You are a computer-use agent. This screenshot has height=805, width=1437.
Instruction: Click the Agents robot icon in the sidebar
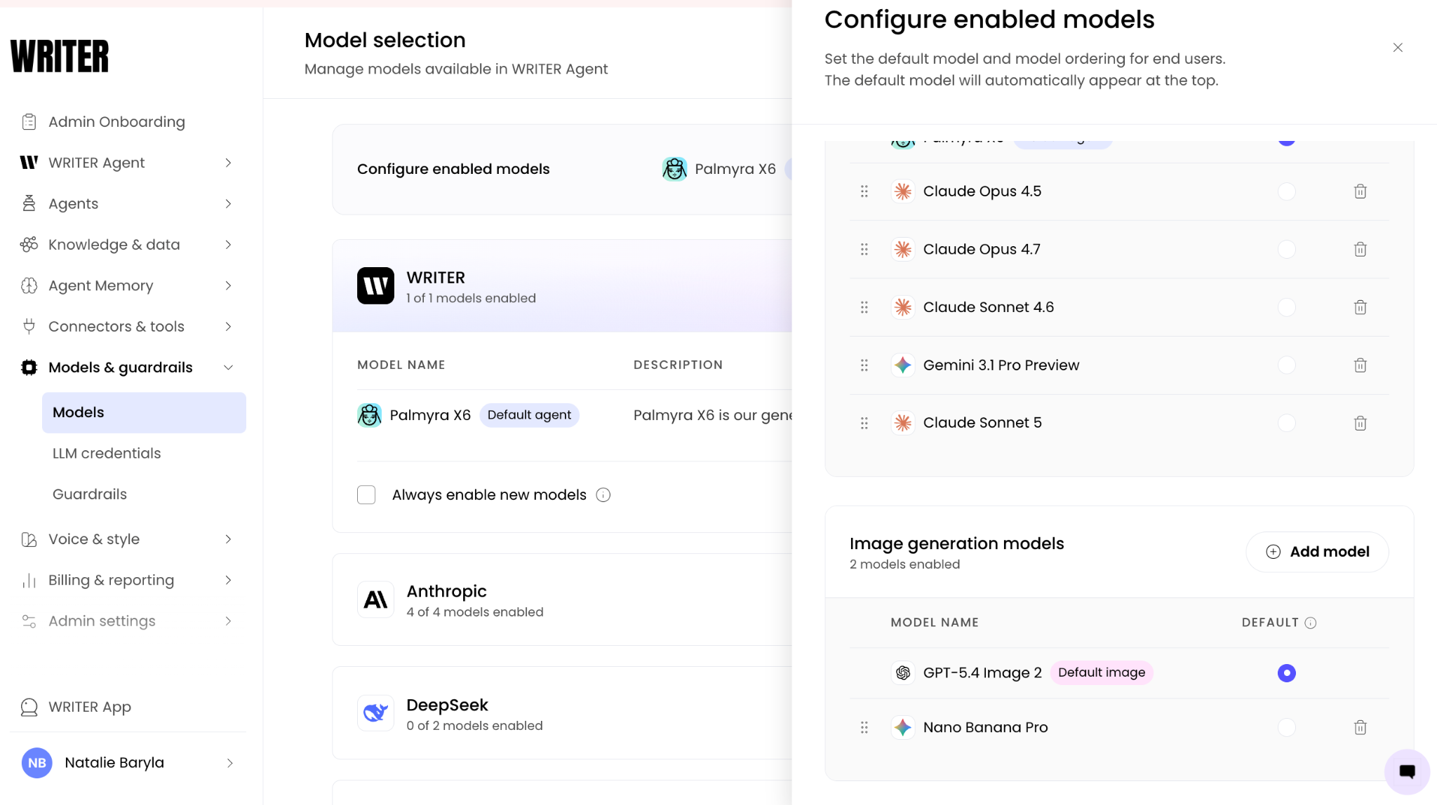[x=29, y=203]
